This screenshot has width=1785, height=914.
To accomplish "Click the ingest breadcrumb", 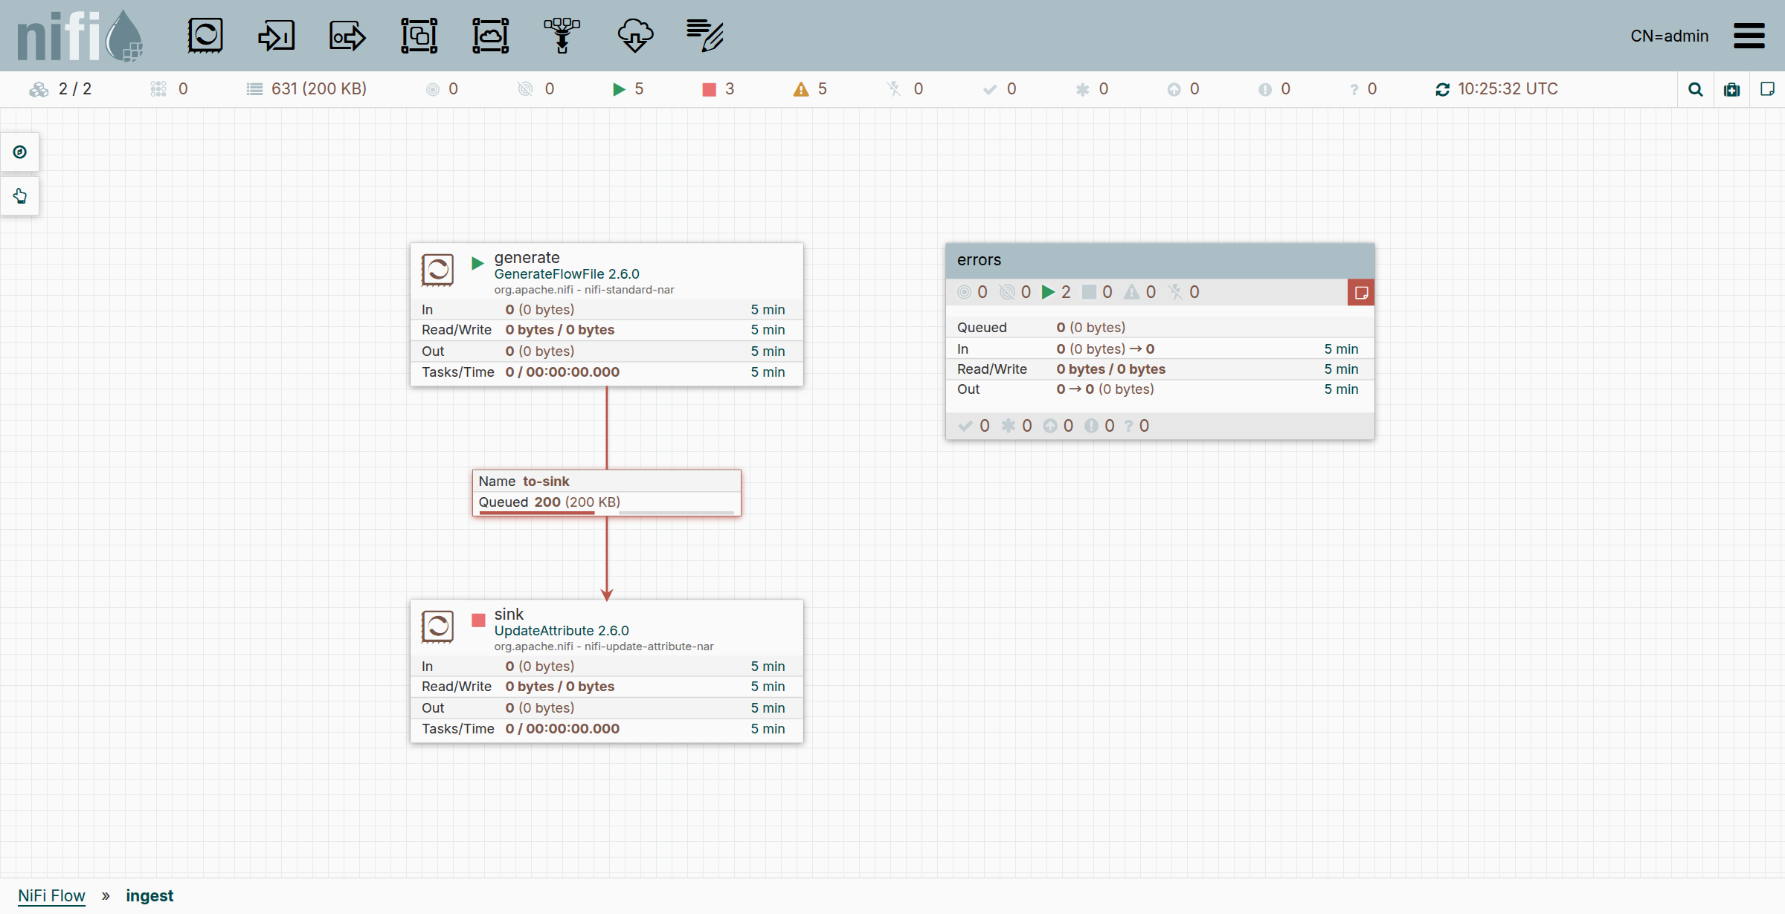I will click(x=149, y=895).
